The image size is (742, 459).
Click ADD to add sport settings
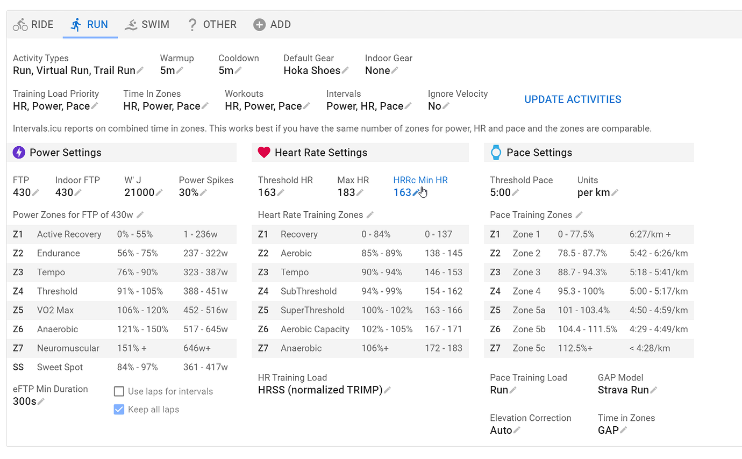click(272, 25)
